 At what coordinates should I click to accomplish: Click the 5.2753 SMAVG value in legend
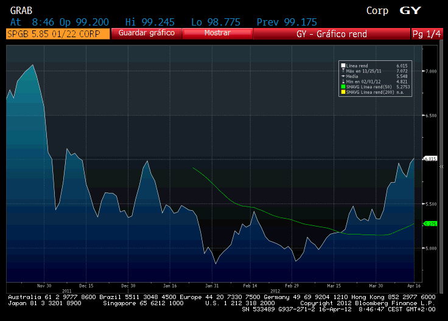click(403, 87)
